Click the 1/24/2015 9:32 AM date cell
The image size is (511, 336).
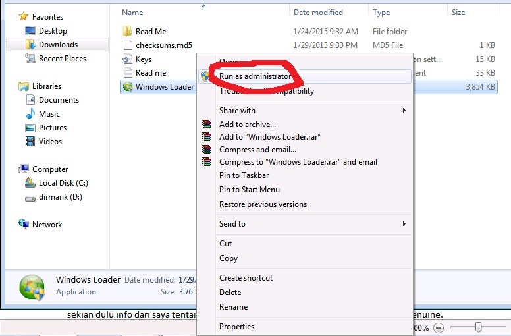325,31
